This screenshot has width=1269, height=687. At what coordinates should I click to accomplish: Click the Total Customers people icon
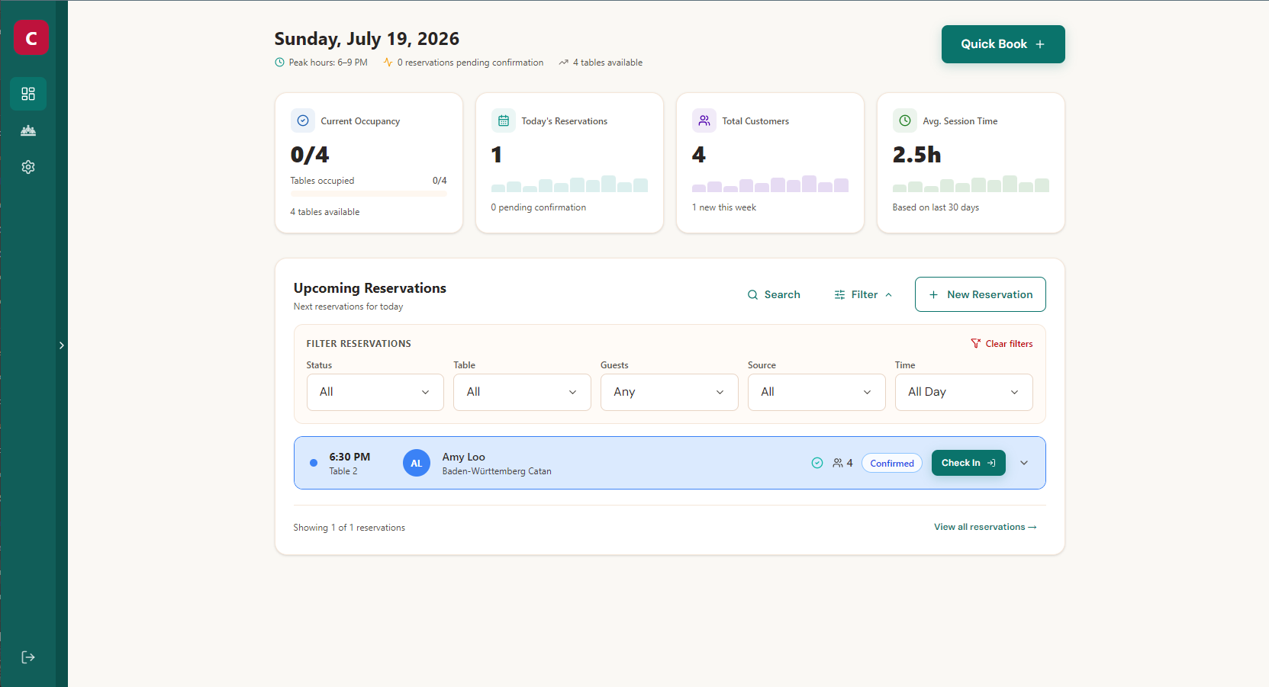click(x=704, y=120)
